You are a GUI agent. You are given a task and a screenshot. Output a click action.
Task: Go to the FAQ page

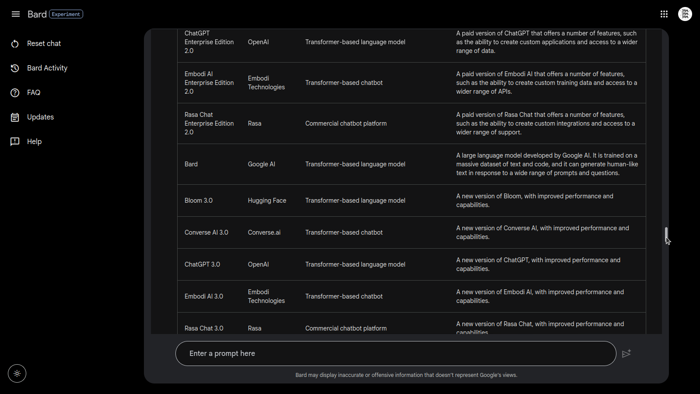[x=34, y=93]
